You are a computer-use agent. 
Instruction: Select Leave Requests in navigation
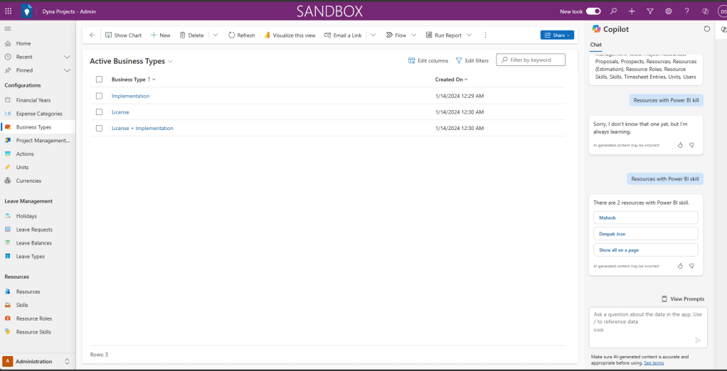[34, 230]
